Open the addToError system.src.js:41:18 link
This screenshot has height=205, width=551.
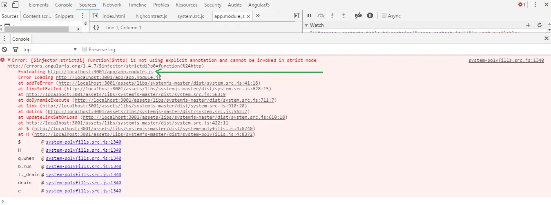click(x=159, y=83)
